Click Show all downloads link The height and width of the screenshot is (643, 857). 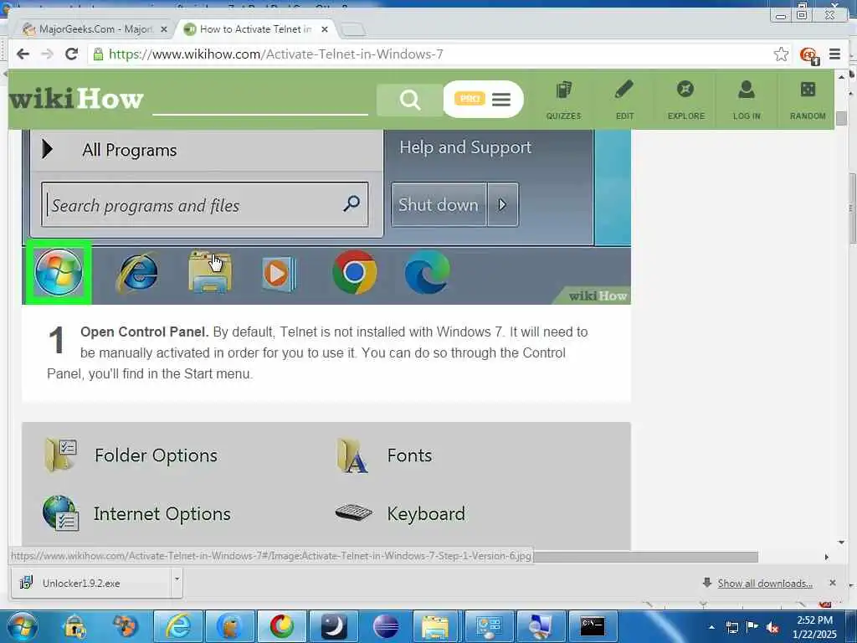765,584
